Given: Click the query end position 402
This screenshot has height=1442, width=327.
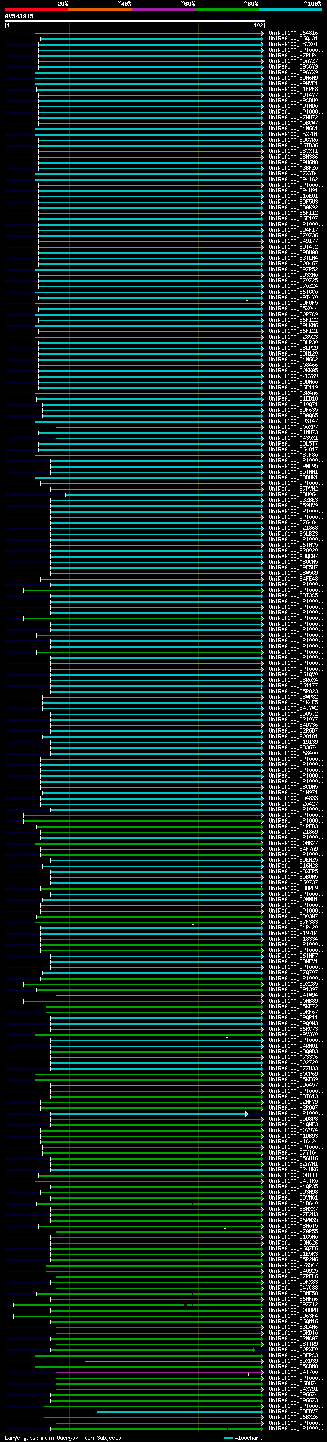Looking at the screenshot, I should [258, 25].
